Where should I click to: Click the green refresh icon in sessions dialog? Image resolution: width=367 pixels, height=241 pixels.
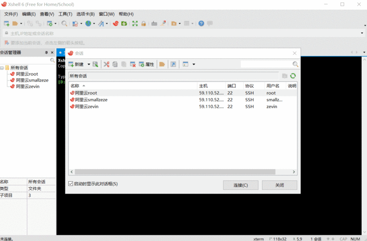(293, 76)
